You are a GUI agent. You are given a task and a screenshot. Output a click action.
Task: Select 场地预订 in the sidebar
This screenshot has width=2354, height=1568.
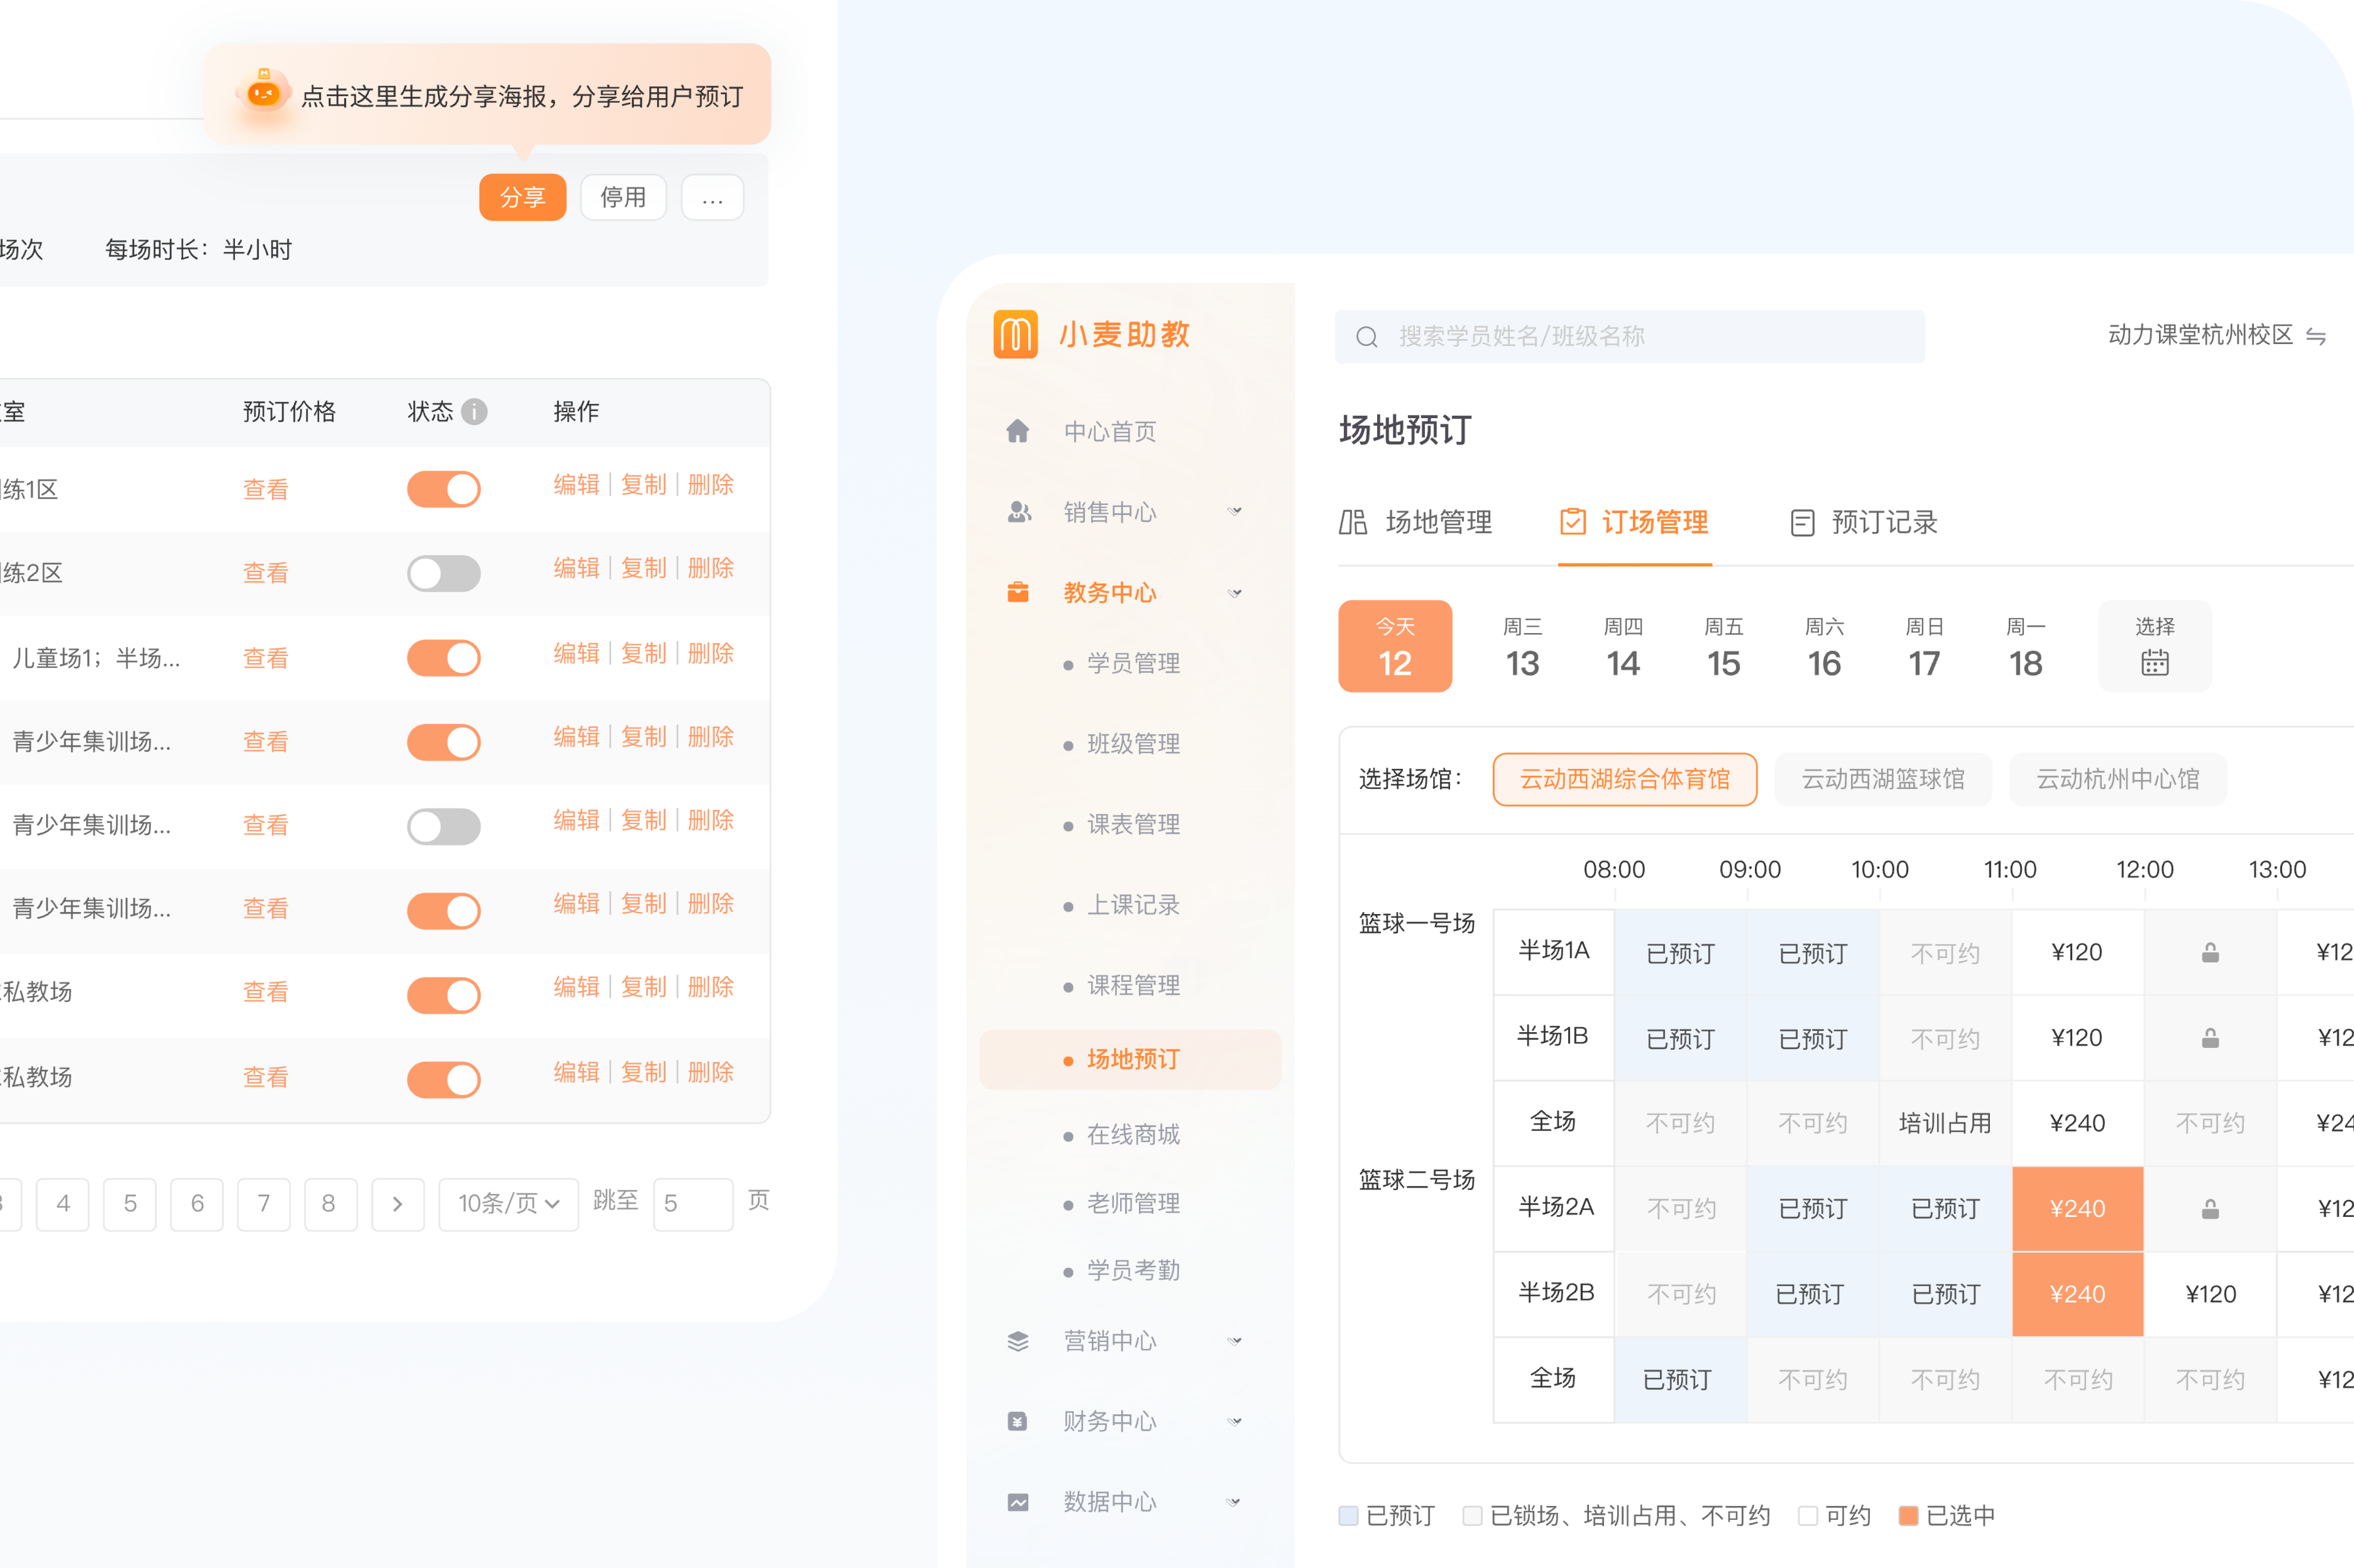coord(1130,1059)
